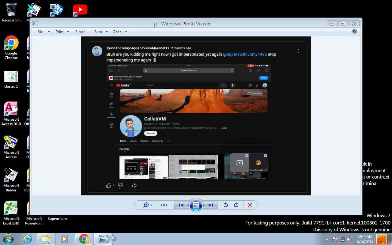Rotate the photo clockwise
This screenshot has width=392, height=245.
click(236, 205)
